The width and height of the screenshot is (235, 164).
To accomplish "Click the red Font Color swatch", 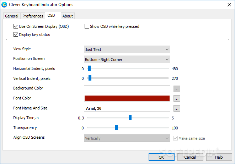I will pyautogui.click(x=127, y=98).
